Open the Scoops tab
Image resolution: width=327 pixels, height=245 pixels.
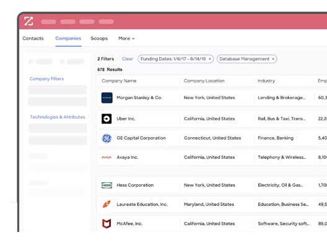(99, 38)
